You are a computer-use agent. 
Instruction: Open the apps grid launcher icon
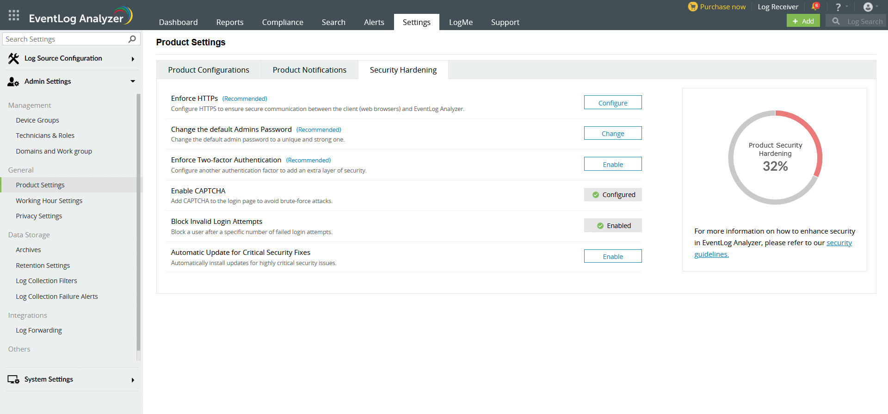click(x=14, y=15)
